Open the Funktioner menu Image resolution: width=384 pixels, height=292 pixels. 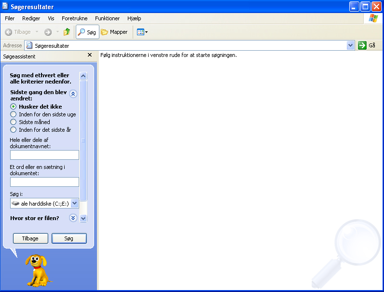(107, 18)
